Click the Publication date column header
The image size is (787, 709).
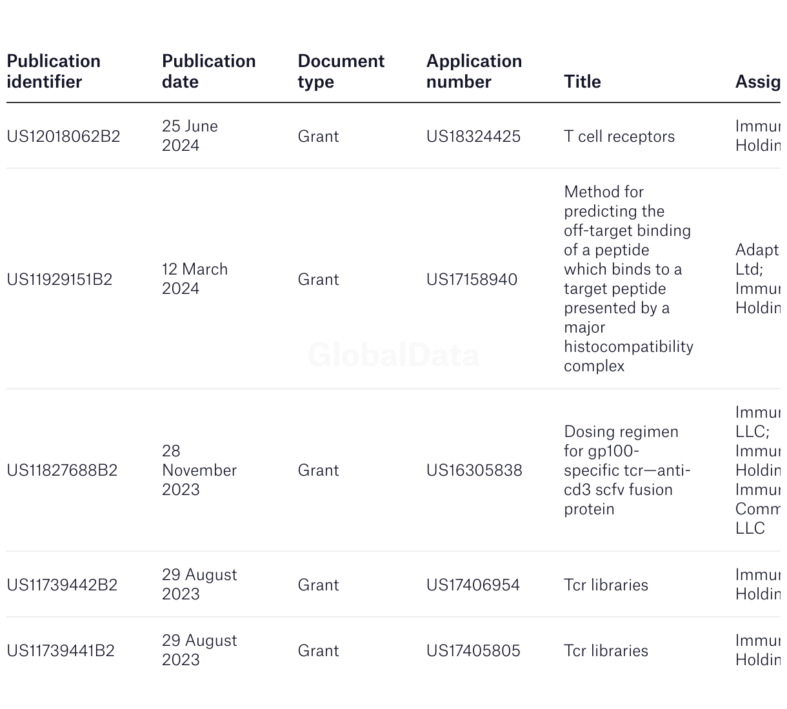pyautogui.click(x=208, y=72)
